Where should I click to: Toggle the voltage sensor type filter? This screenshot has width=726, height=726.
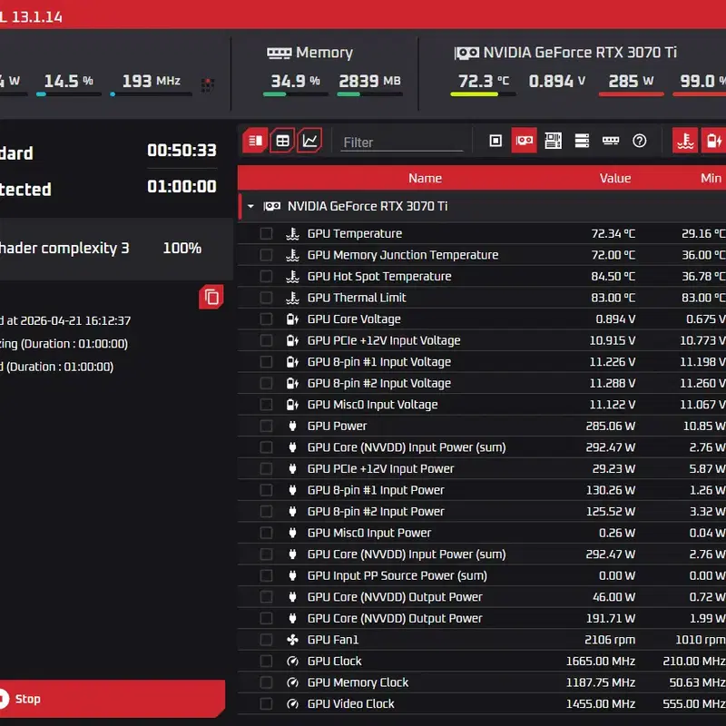pyautogui.click(x=713, y=141)
